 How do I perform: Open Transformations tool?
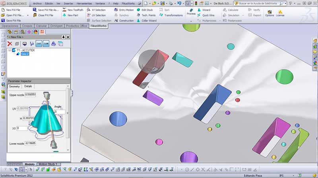tap(171, 15)
